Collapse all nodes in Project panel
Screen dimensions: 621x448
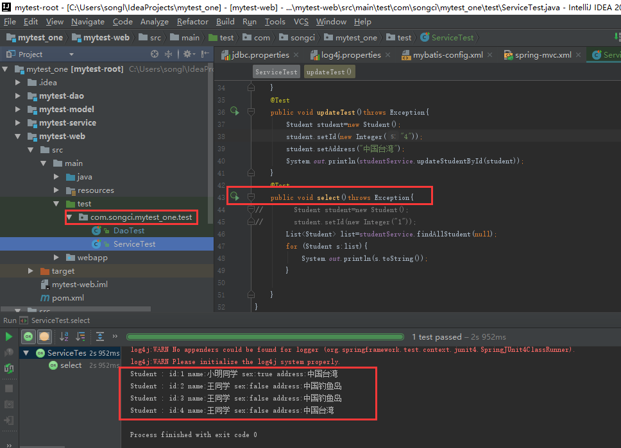click(x=169, y=54)
